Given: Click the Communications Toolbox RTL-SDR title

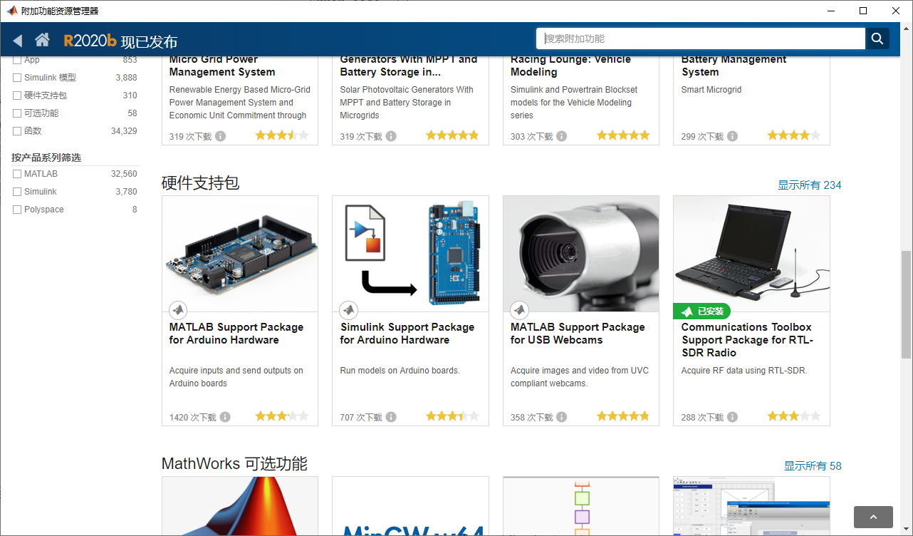Looking at the screenshot, I should (746, 340).
